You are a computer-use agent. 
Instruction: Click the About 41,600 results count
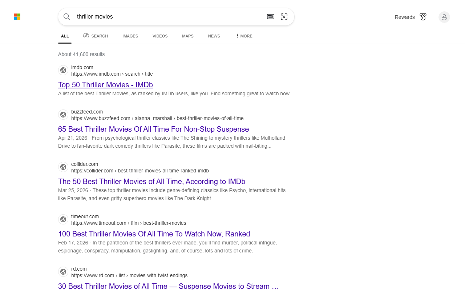[x=81, y=54]
